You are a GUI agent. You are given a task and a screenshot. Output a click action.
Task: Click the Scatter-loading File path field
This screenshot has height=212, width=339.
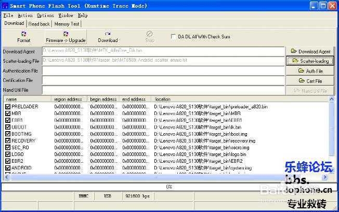coord(163,61)
